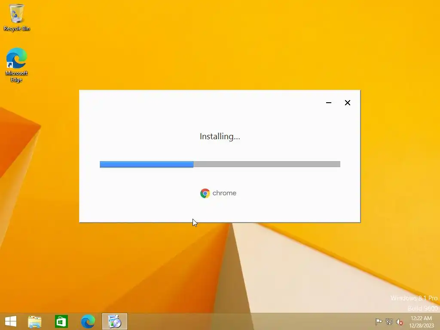Select the Microsoft Edge desktop shortcut
440x330 pixels.
(17, 64)
